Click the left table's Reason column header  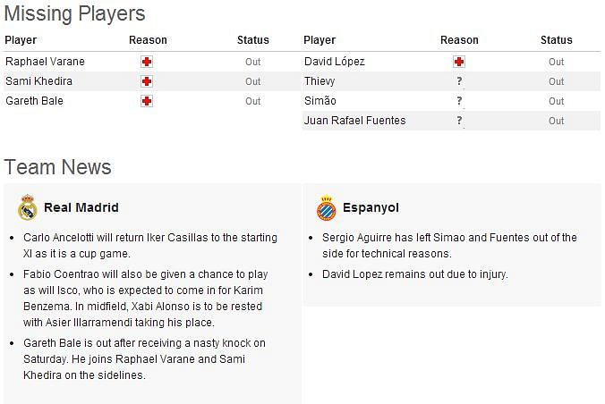point(148,40)
